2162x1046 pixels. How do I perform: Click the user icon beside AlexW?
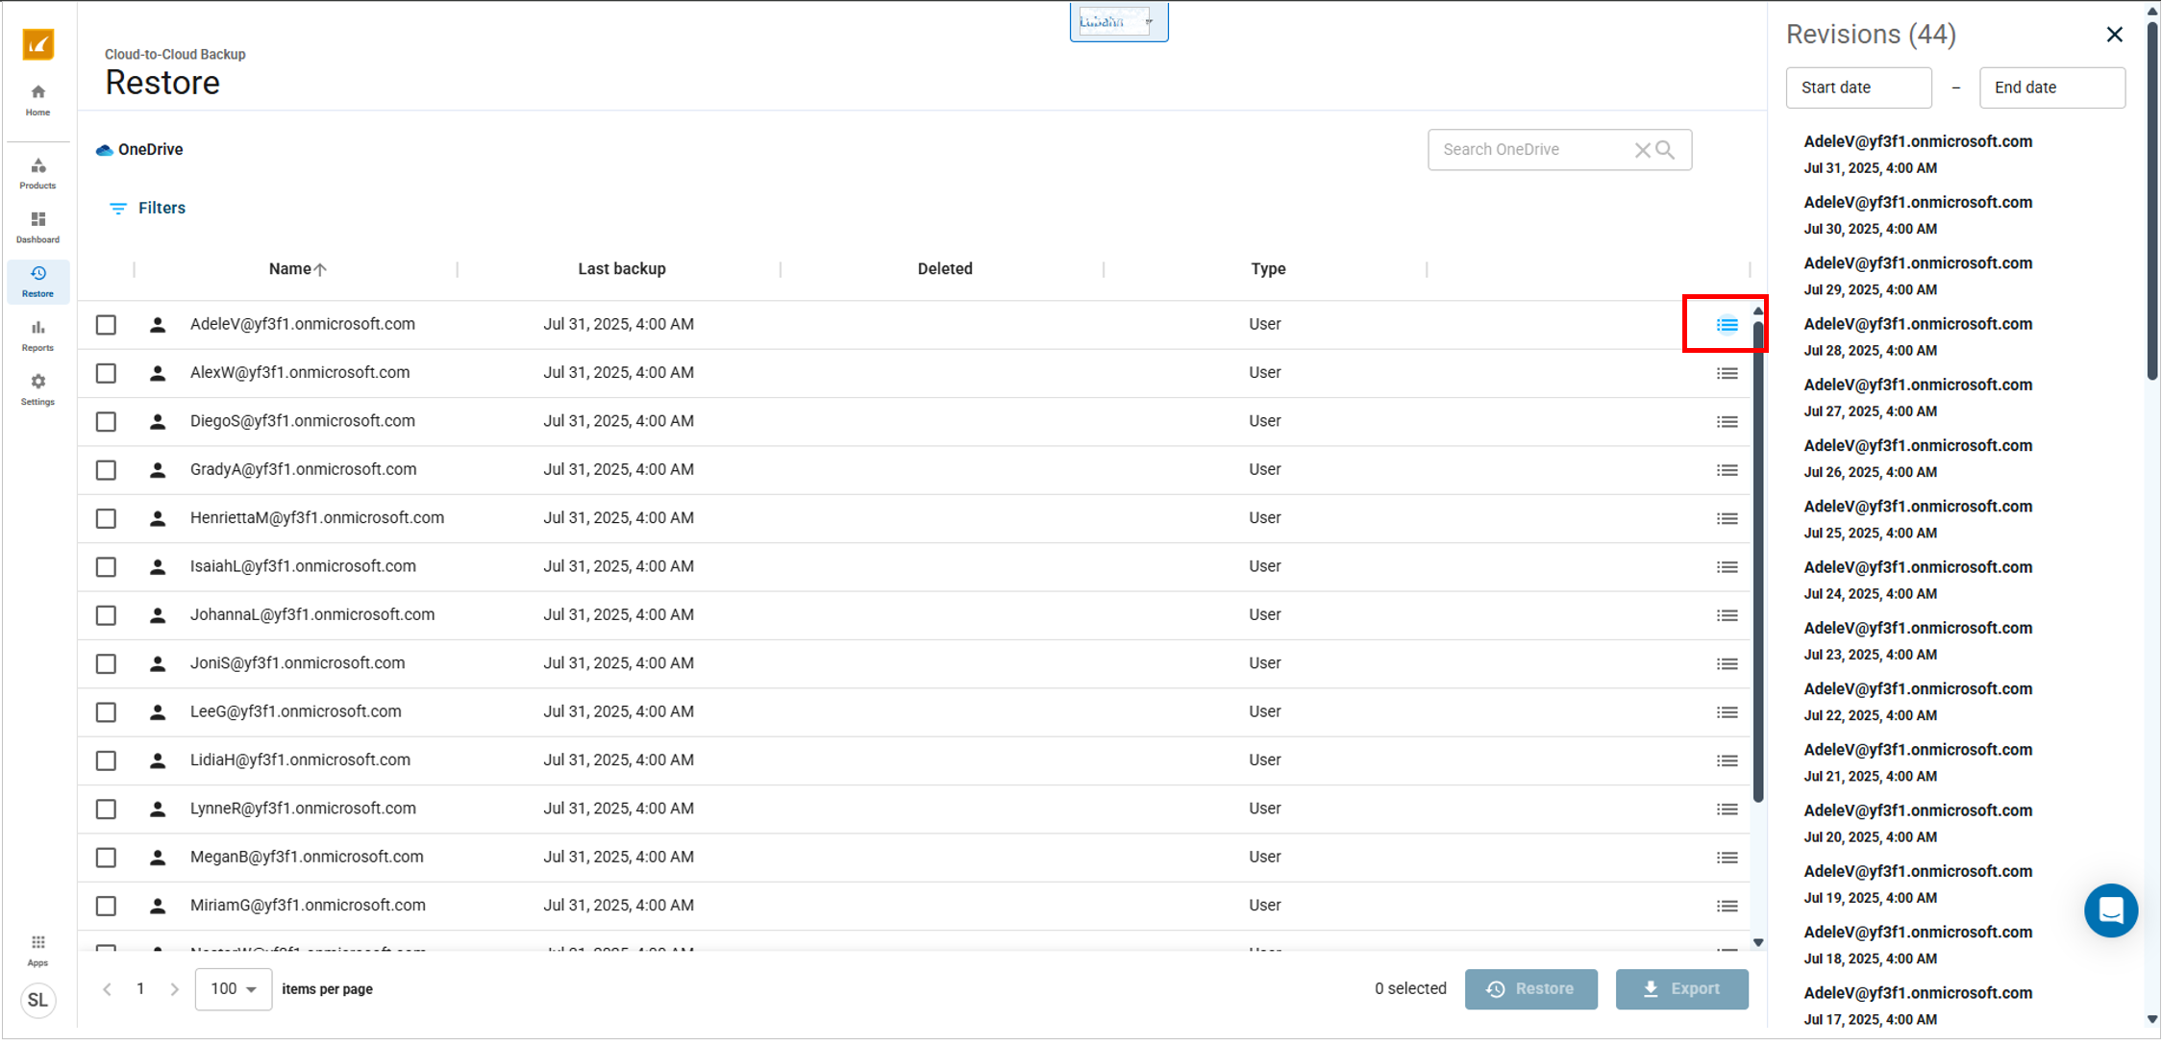[x=158, y=373]
